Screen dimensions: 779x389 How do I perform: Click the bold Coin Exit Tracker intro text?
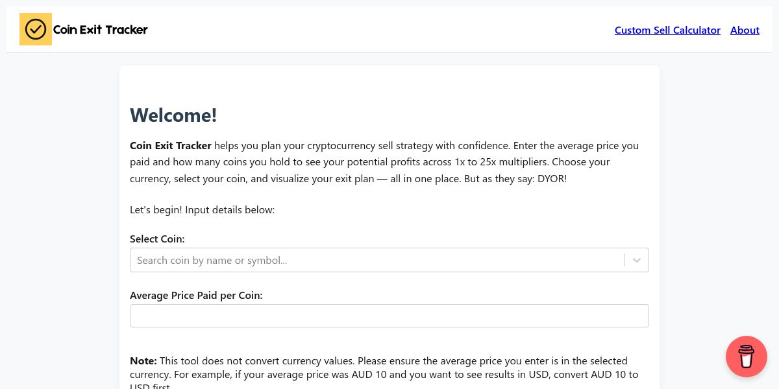[x=170, y=145]
